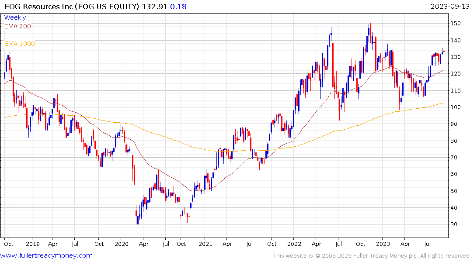This screenshot has width=470, height=262.
Task: Click the 2020 time axis label
Action: [122, 244]
